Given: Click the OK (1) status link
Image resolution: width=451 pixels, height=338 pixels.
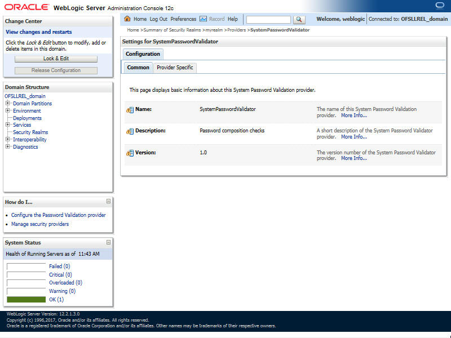Looking at the screenshot, I should pyautogui.click(x=56, y=300).
